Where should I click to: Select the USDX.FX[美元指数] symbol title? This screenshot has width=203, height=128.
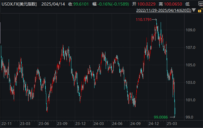coord(19,4)
